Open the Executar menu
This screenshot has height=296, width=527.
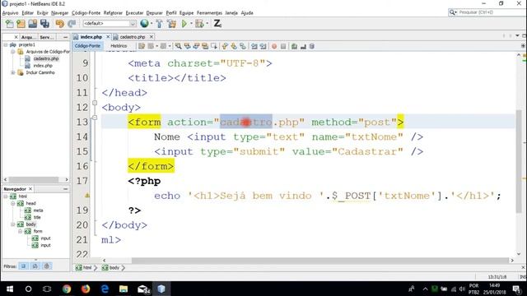(134, 13)
